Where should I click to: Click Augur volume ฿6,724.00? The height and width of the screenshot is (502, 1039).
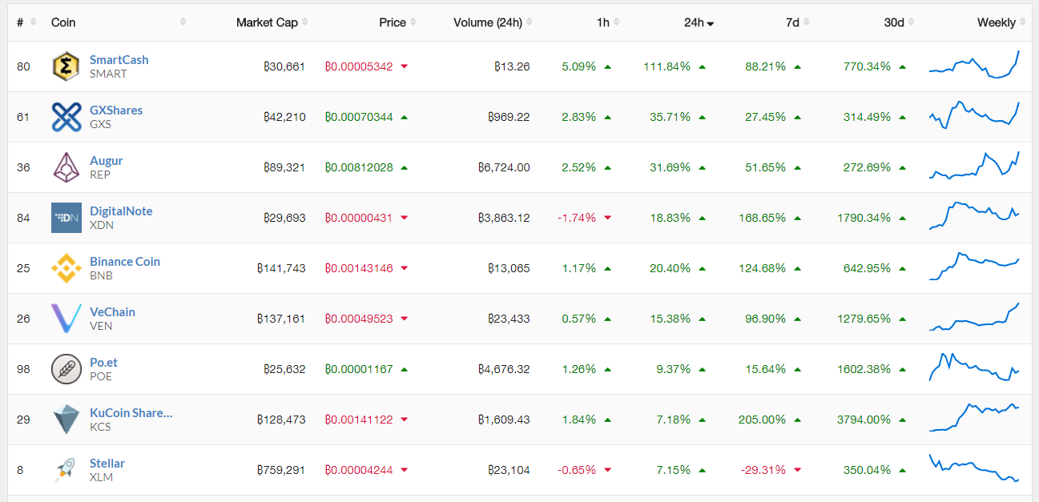(x=504, y=167)
